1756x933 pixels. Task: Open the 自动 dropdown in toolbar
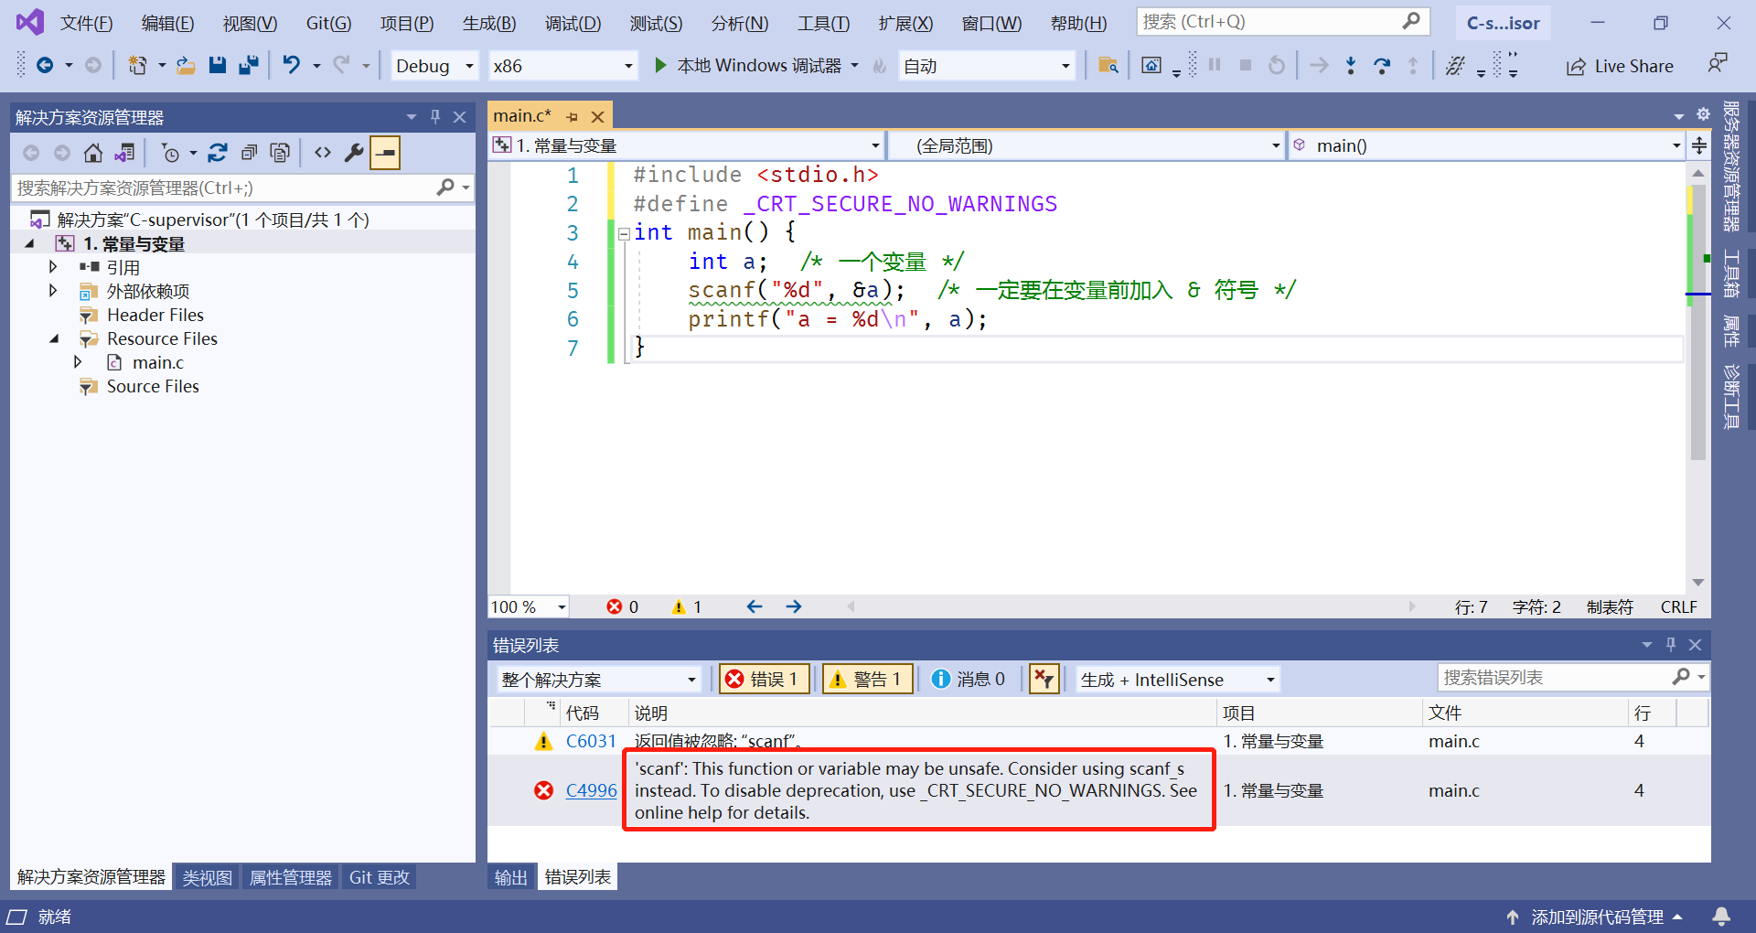pos(987,66)
